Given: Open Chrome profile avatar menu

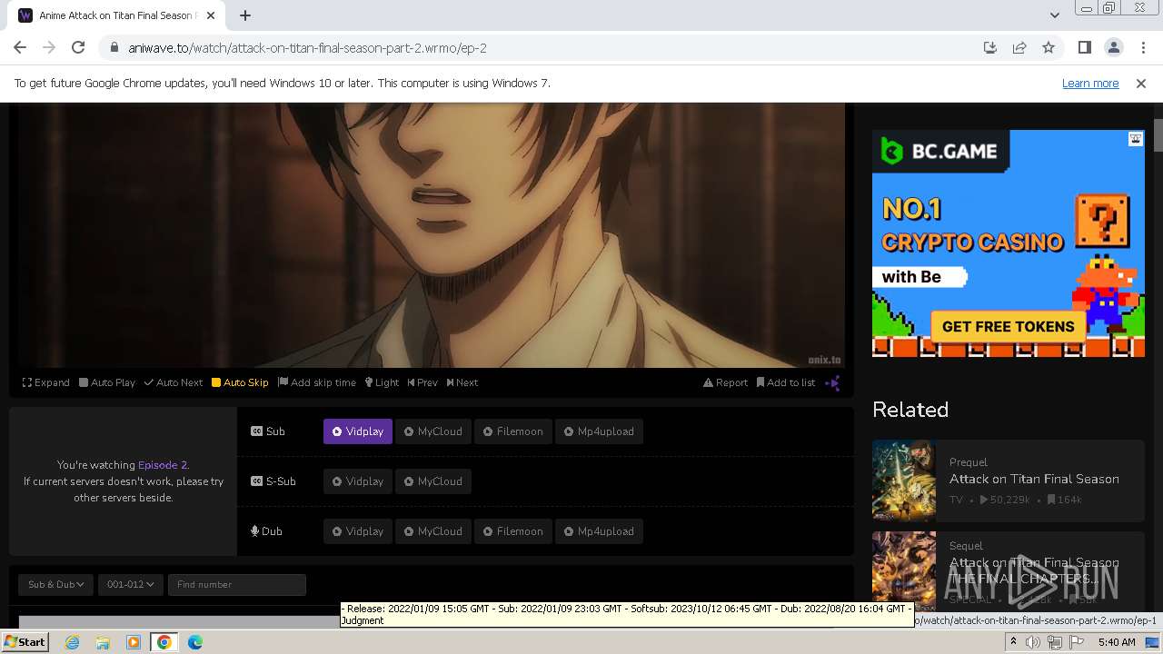Looking at the screenshot, I should [x=1113, y=47].
